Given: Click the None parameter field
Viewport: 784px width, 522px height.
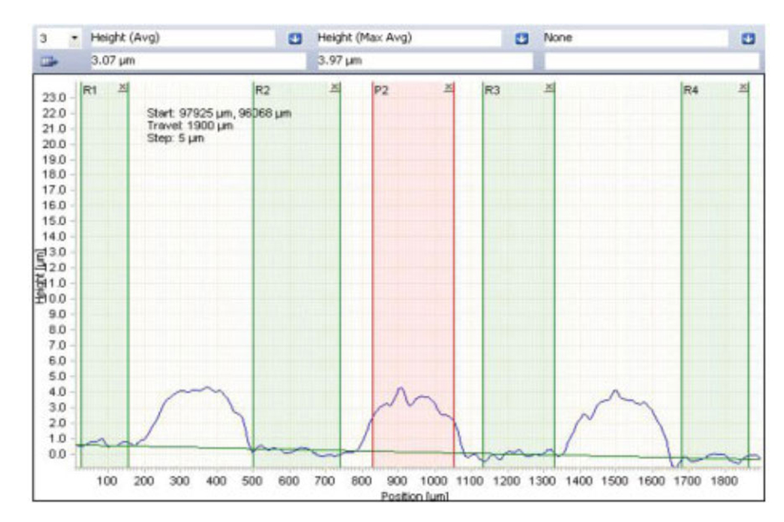Looking at the screenshot, I should [x=634, y=38].
